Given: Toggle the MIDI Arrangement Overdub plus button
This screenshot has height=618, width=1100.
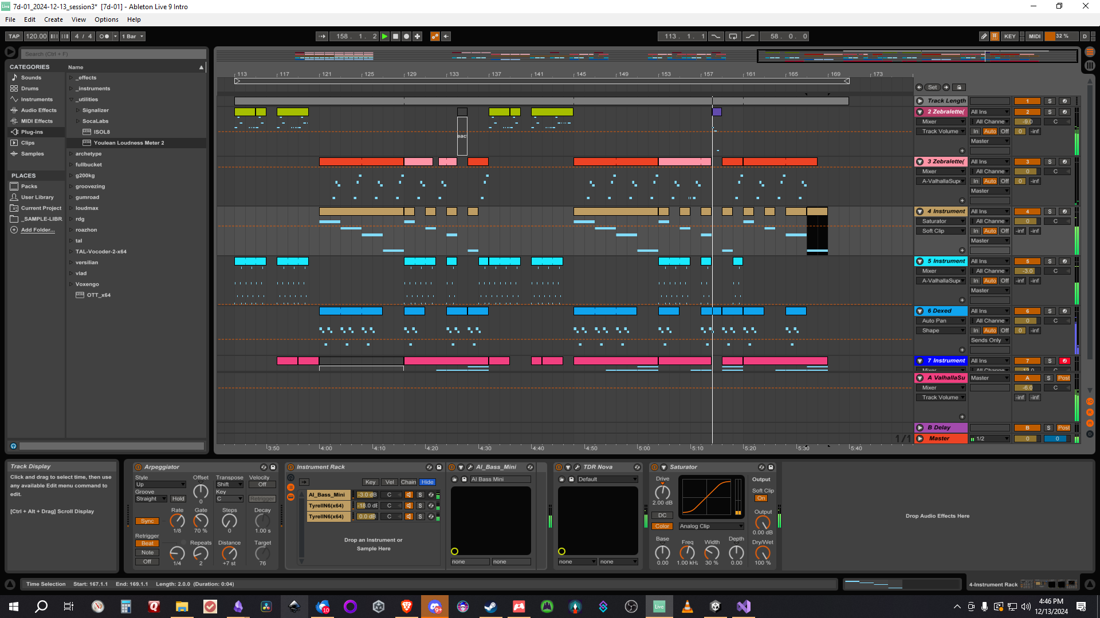Looking at the screenshot, I should tap(417, 36).
